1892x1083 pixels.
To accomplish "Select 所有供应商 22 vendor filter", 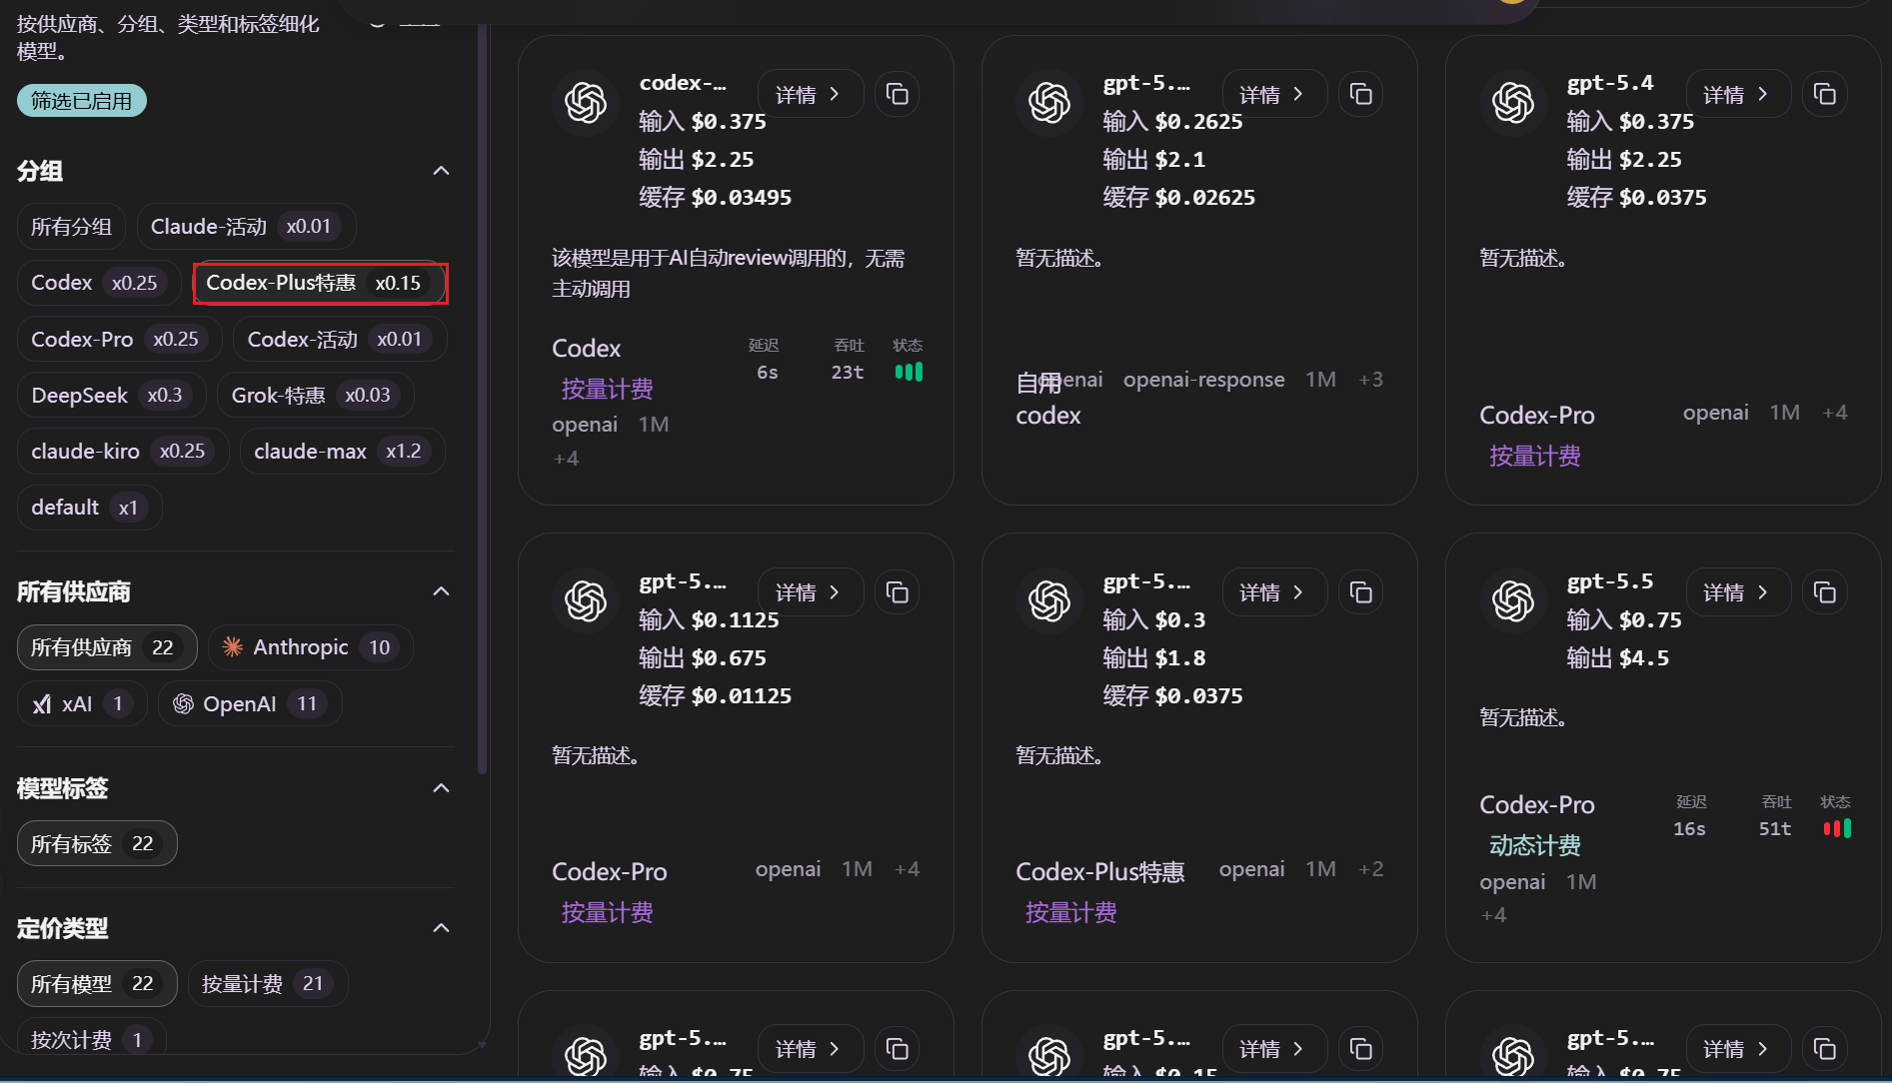I will (x=107, y=647).
